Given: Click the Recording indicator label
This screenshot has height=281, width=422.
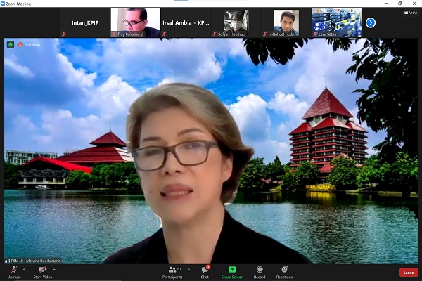Looking at the screenshot, I should click(30, 44).
